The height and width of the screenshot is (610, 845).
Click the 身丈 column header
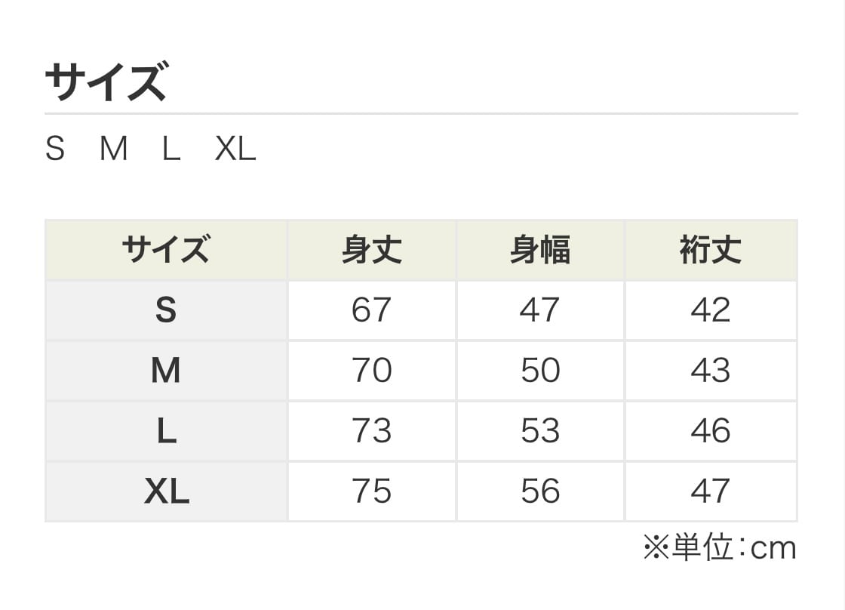tap(371, 250)
